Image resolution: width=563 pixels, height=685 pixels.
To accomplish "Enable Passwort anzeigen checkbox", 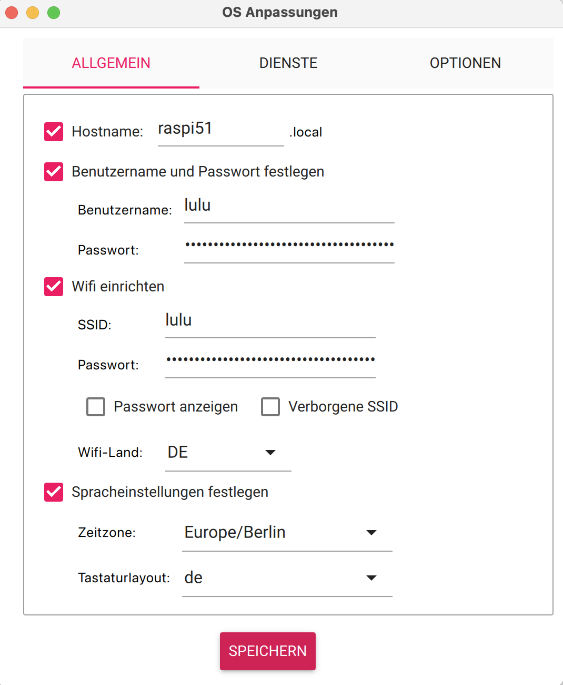I will pos(96,407).
